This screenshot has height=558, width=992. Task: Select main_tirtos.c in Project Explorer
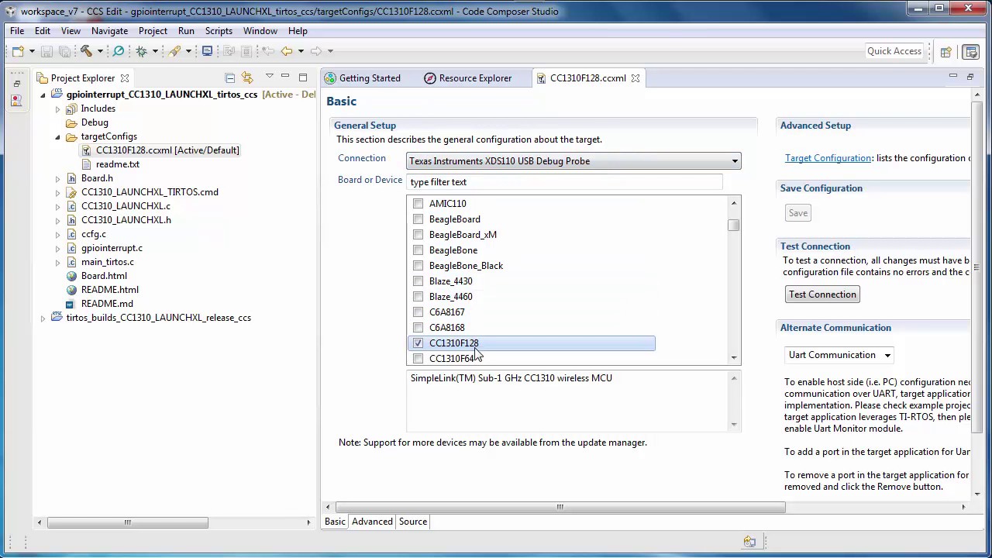[108, 262]
